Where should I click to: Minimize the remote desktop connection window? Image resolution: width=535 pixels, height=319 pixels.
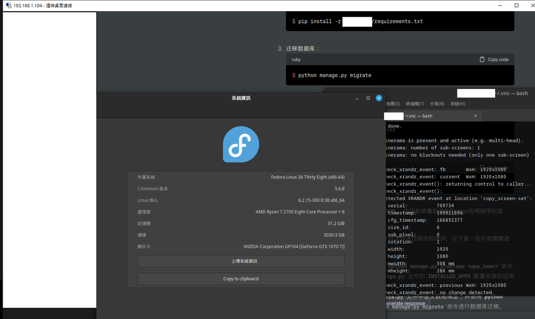pyautogui.click(x=500, y=5)
